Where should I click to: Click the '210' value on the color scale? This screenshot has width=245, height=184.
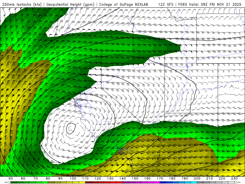(209, 178)
